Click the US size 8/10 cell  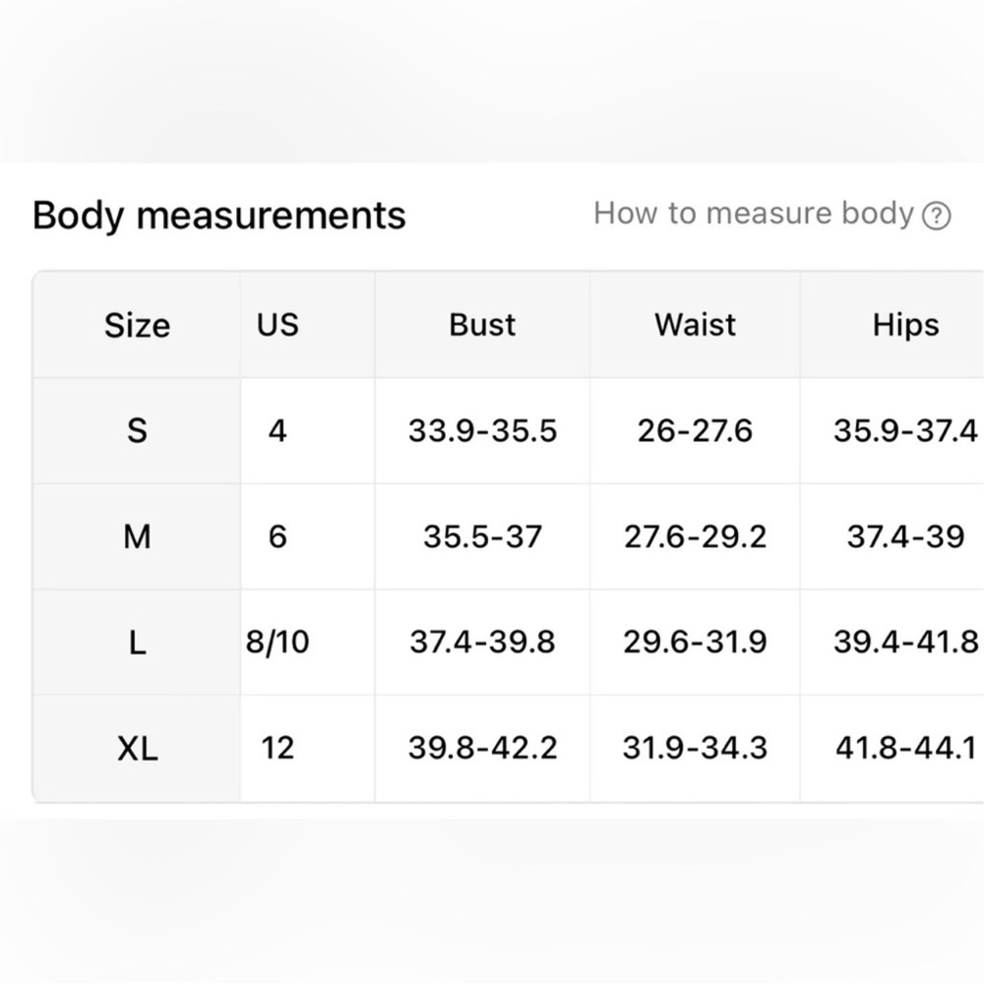coord(277,642)
